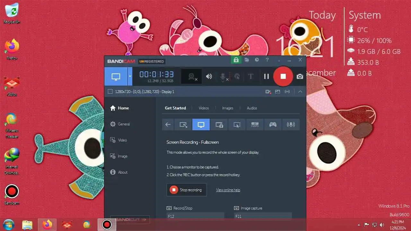
Task: Open the Recycle Bin desktop icon
Action: coord(12,13)
